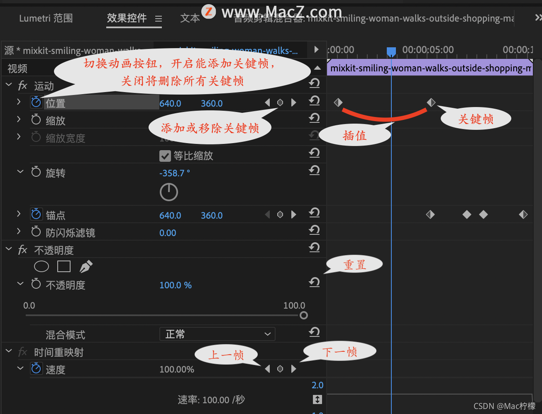Screen dimensions: 542x414
Task: Click the 位置 Y value 360.0
Action: (x=212, y=103)
